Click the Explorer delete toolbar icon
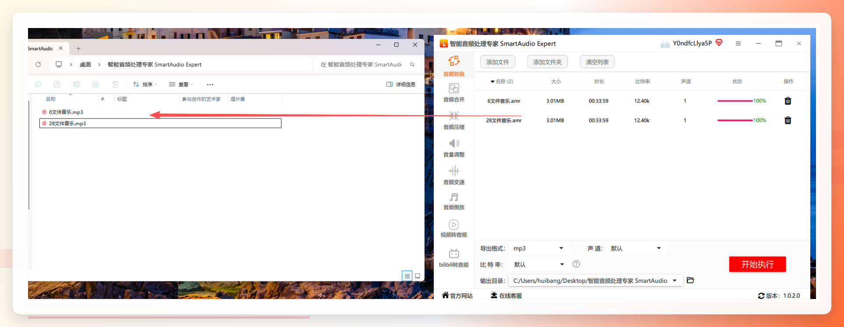This screenshot has width=844, height=327. [115, 84]
